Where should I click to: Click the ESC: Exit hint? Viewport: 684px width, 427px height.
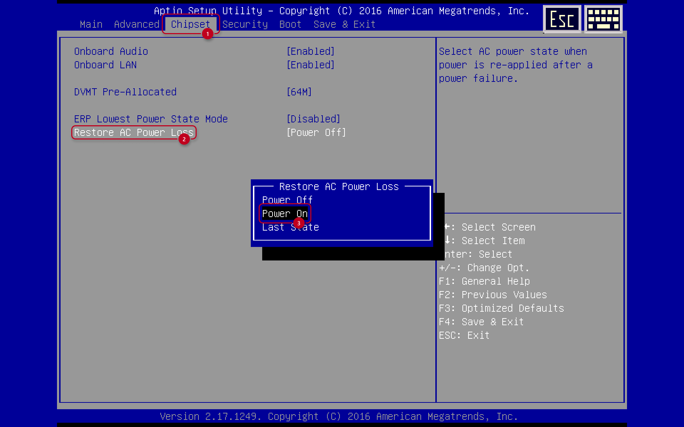tap(465, 335)
